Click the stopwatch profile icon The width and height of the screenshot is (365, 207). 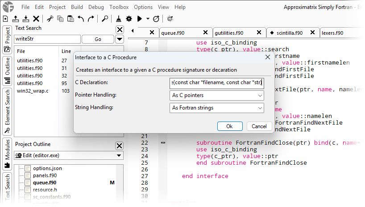coord(156,19)
